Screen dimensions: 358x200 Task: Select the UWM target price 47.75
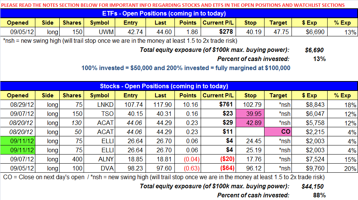[281, 32]
